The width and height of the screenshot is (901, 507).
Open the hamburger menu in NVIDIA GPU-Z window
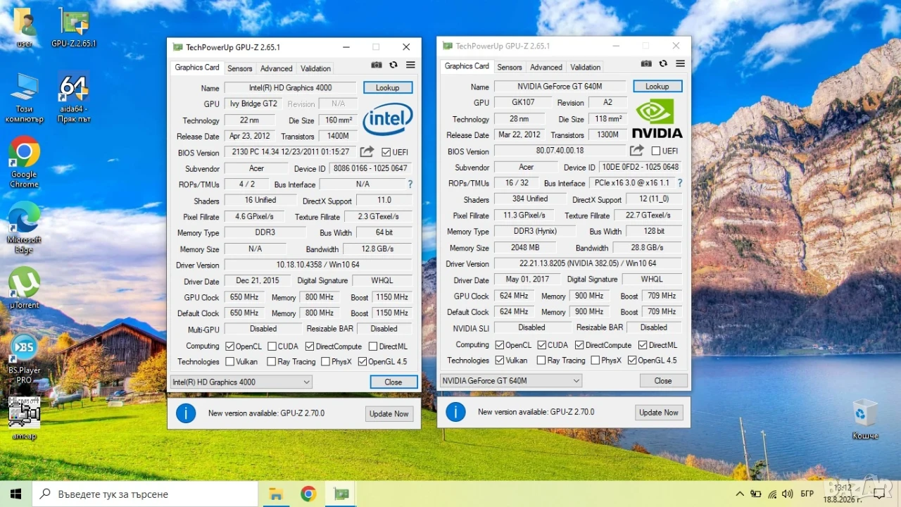point(680,64)
